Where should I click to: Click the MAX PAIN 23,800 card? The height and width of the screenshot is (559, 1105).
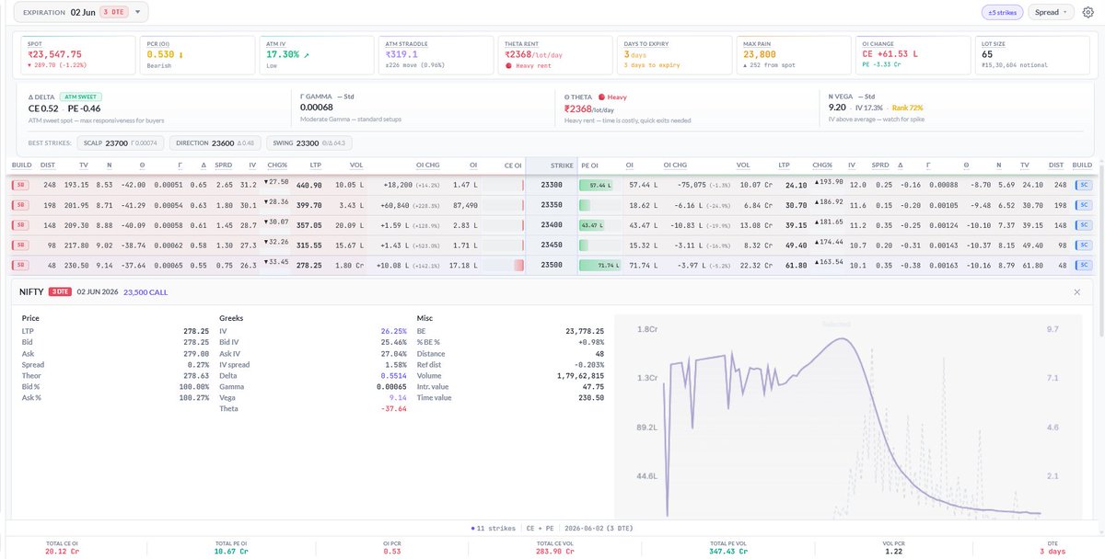(x=792, y=55)
